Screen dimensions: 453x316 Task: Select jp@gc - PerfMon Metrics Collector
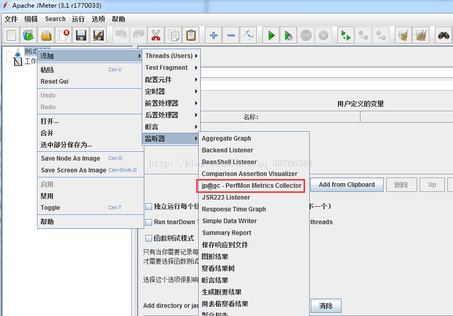pyautogui.click(x=251, y=186)
